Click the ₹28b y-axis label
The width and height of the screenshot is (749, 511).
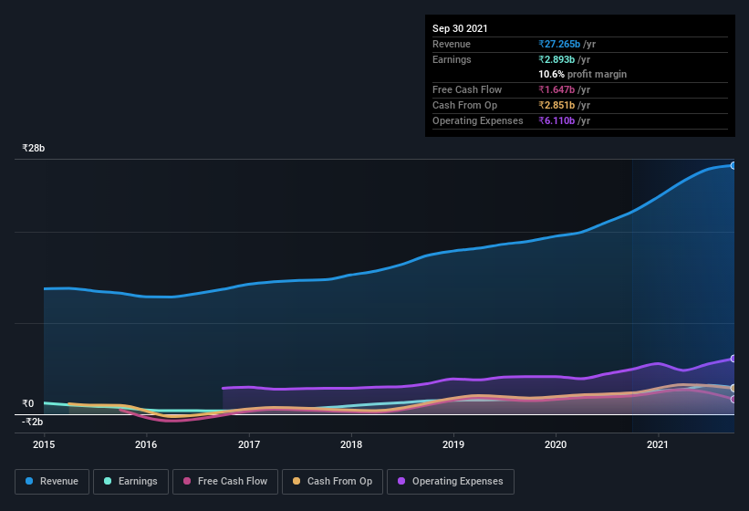click(34, 148)
